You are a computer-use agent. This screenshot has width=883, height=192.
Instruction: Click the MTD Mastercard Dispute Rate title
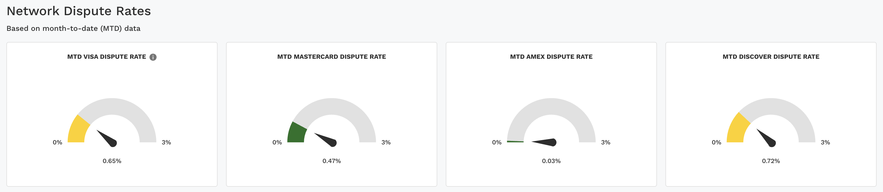point(331,57)
